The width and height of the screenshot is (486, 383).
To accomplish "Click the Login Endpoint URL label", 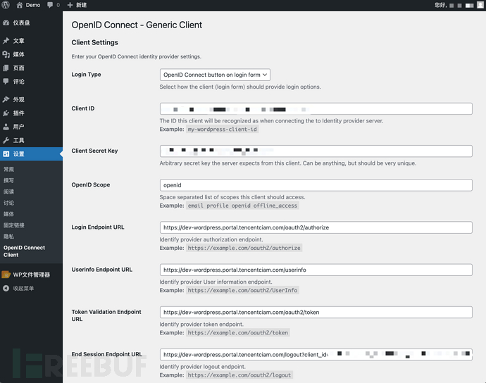I will click(x=98, y=227).
